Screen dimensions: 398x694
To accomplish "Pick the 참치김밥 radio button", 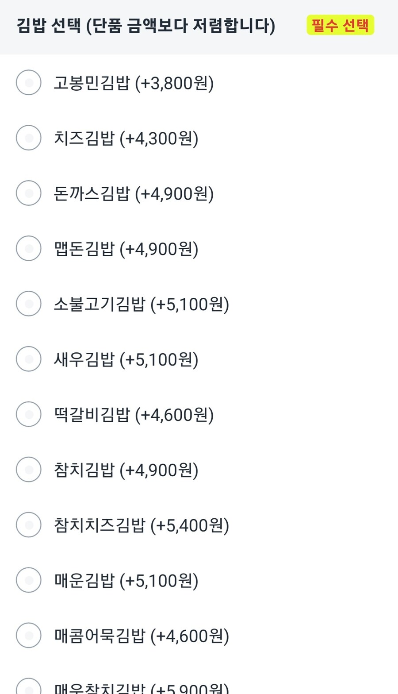I will [x=29, y=470].
